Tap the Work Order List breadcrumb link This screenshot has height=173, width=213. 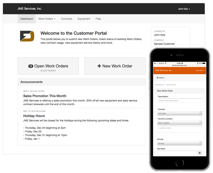[159, 85]
